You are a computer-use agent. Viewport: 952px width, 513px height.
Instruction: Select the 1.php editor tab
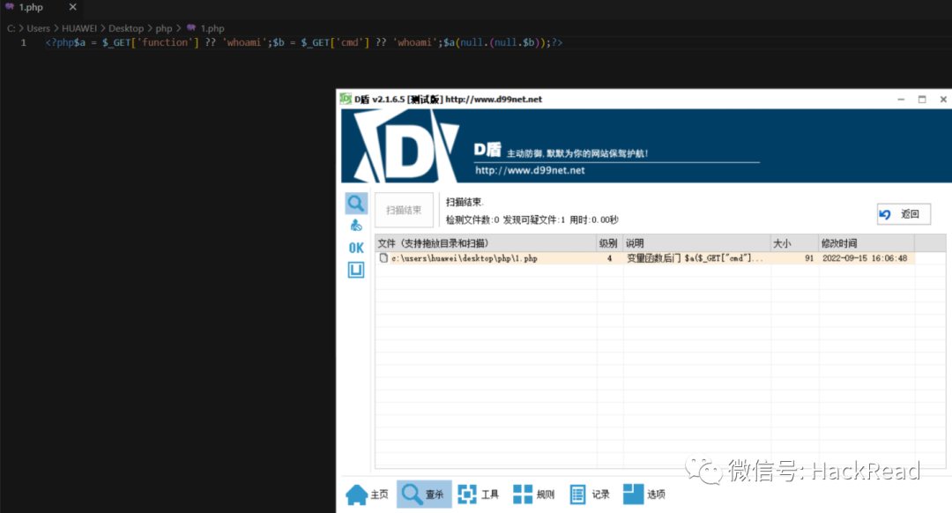30,7
